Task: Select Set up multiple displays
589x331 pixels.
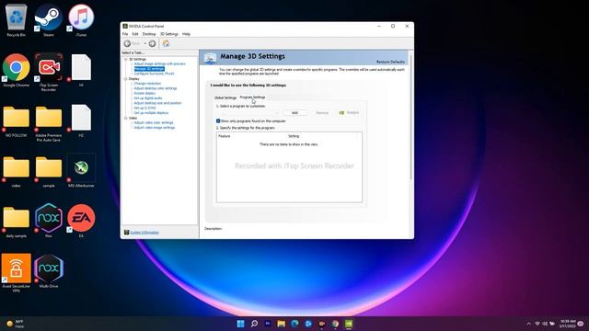Action: tap(151, 112)
